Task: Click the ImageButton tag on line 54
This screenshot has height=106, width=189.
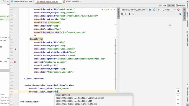Action: (x=37, y=39)
